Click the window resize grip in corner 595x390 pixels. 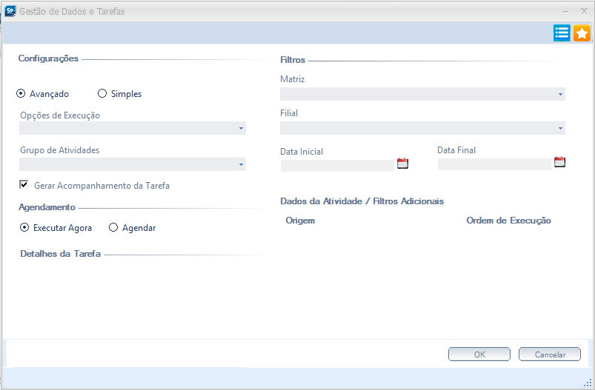click(588, 382)
